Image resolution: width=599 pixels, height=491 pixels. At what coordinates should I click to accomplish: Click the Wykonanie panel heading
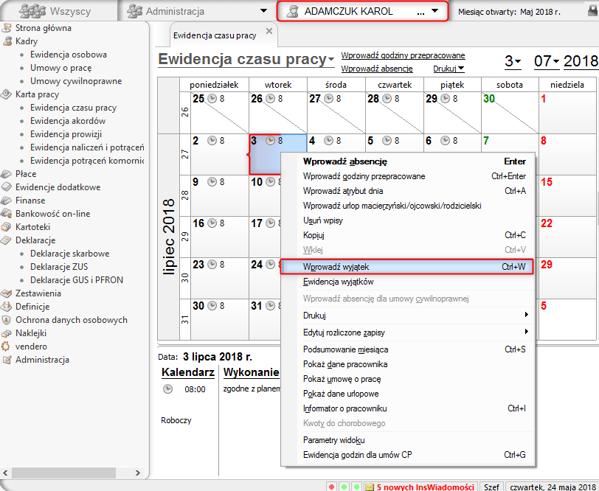tap(252, 372)
